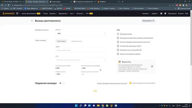Screen dimensions: 192x108
Task: Open the Монета coin dropdown showing BNB
Action: point(81,33)
